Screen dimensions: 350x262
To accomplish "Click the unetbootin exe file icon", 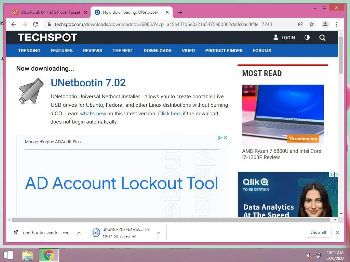I will [x=16, y=233].
